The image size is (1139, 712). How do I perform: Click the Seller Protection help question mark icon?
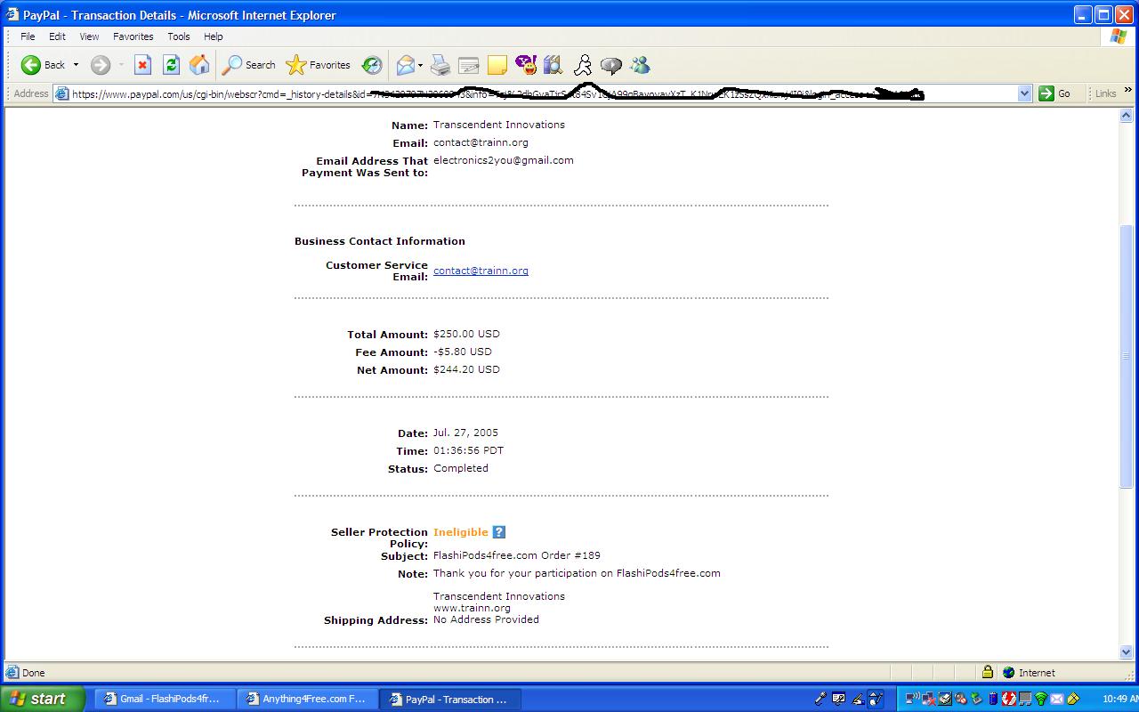tap(498, 532)
